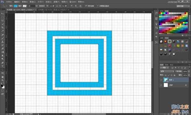Toggle the align edges checkbox in options bar
191x115 pixels.
[86, 6]
